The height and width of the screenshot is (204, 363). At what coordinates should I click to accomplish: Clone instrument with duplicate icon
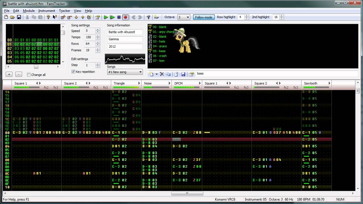168,74
